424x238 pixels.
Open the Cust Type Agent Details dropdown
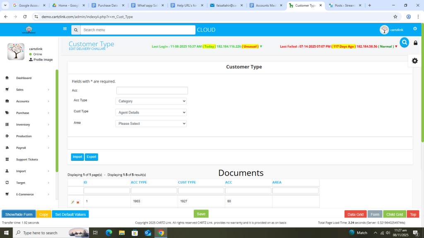coord(151,112)
